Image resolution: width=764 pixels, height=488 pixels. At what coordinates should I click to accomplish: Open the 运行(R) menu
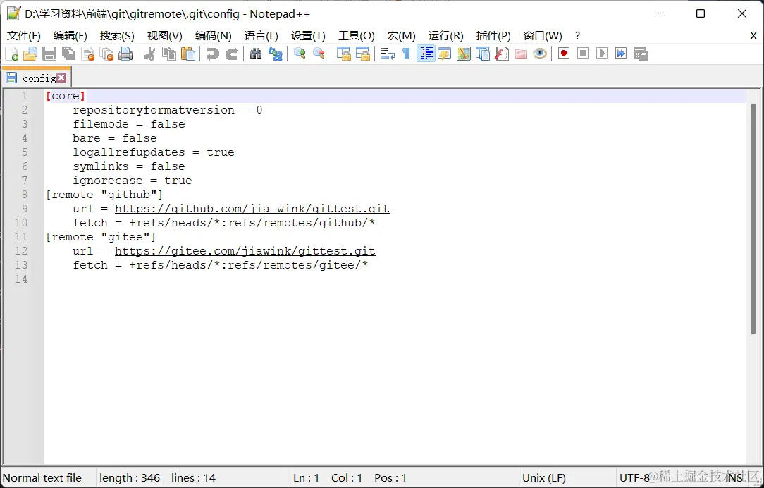click(x=445, y=36)
